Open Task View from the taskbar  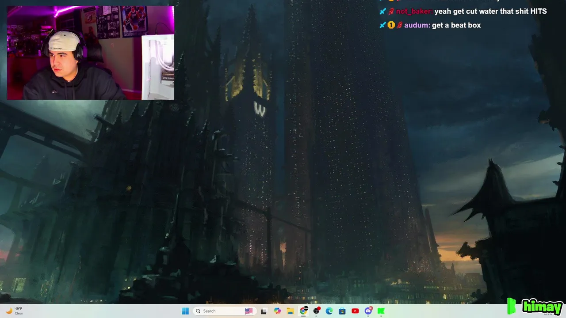(x=264, y=311)
